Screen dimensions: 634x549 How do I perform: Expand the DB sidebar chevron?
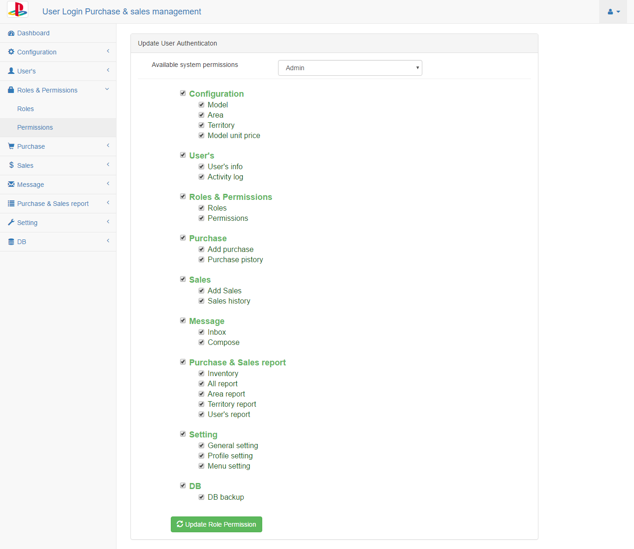tap(108, 241)
